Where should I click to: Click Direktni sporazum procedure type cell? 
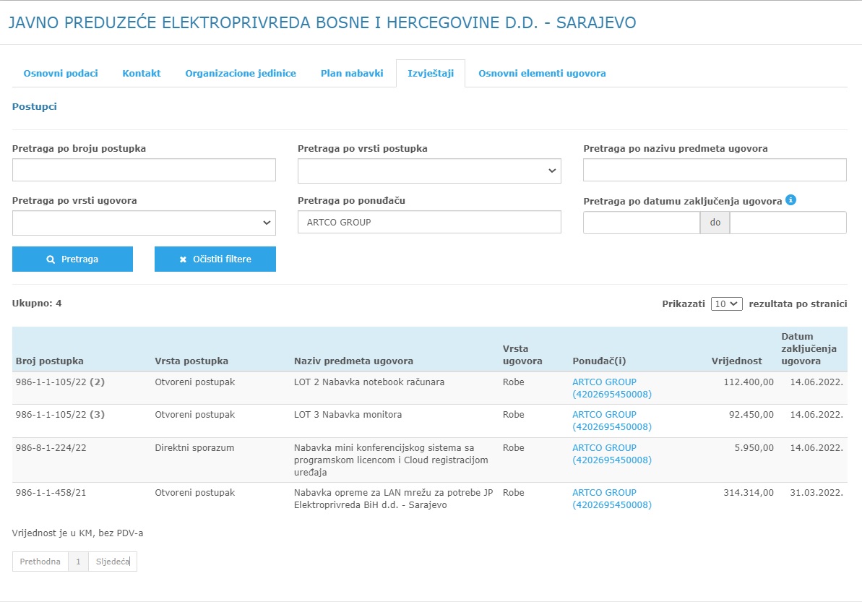pos(194,447)
